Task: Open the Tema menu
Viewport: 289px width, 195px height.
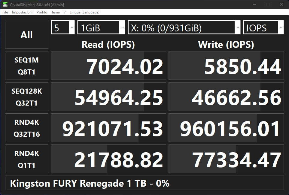Action: tap(56, 12)
